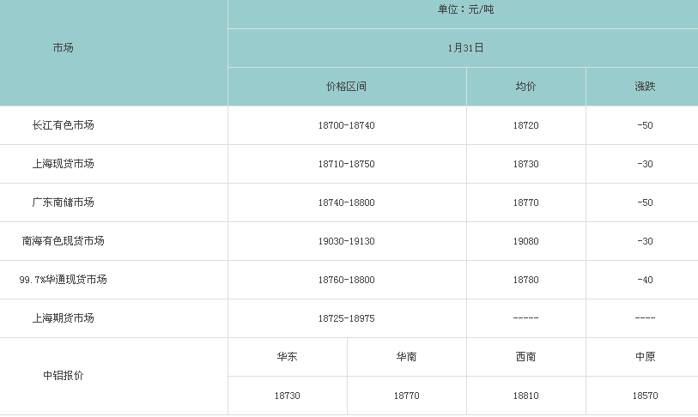Viewport: 698px width, 417px height.
Task: Click the 西南 price value 18810
Action: (525, 396)
